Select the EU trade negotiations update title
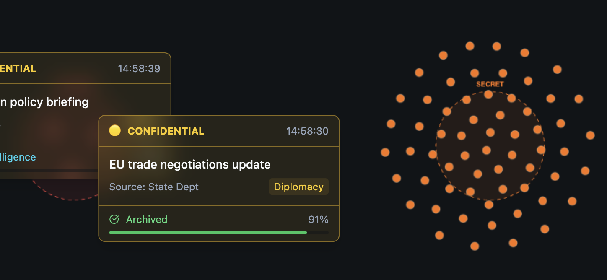The image size is (607, 280). [190, 164]
